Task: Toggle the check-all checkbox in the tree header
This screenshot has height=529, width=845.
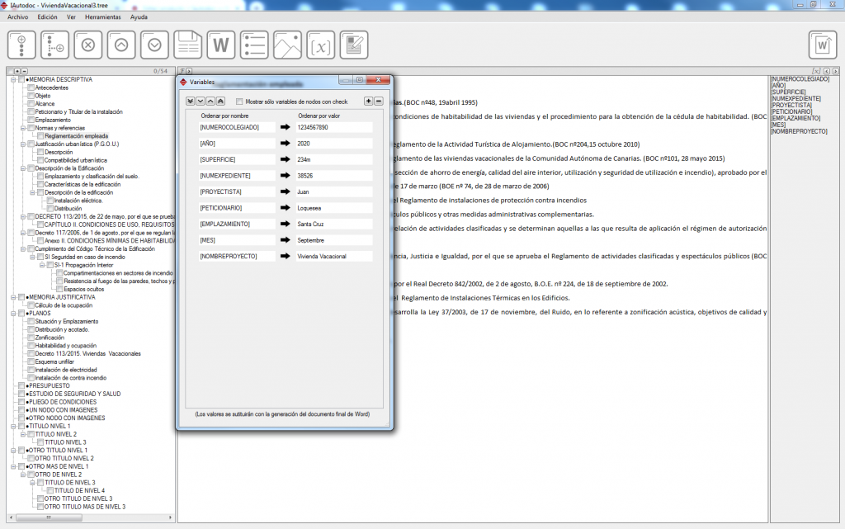Action: (10, 71)
